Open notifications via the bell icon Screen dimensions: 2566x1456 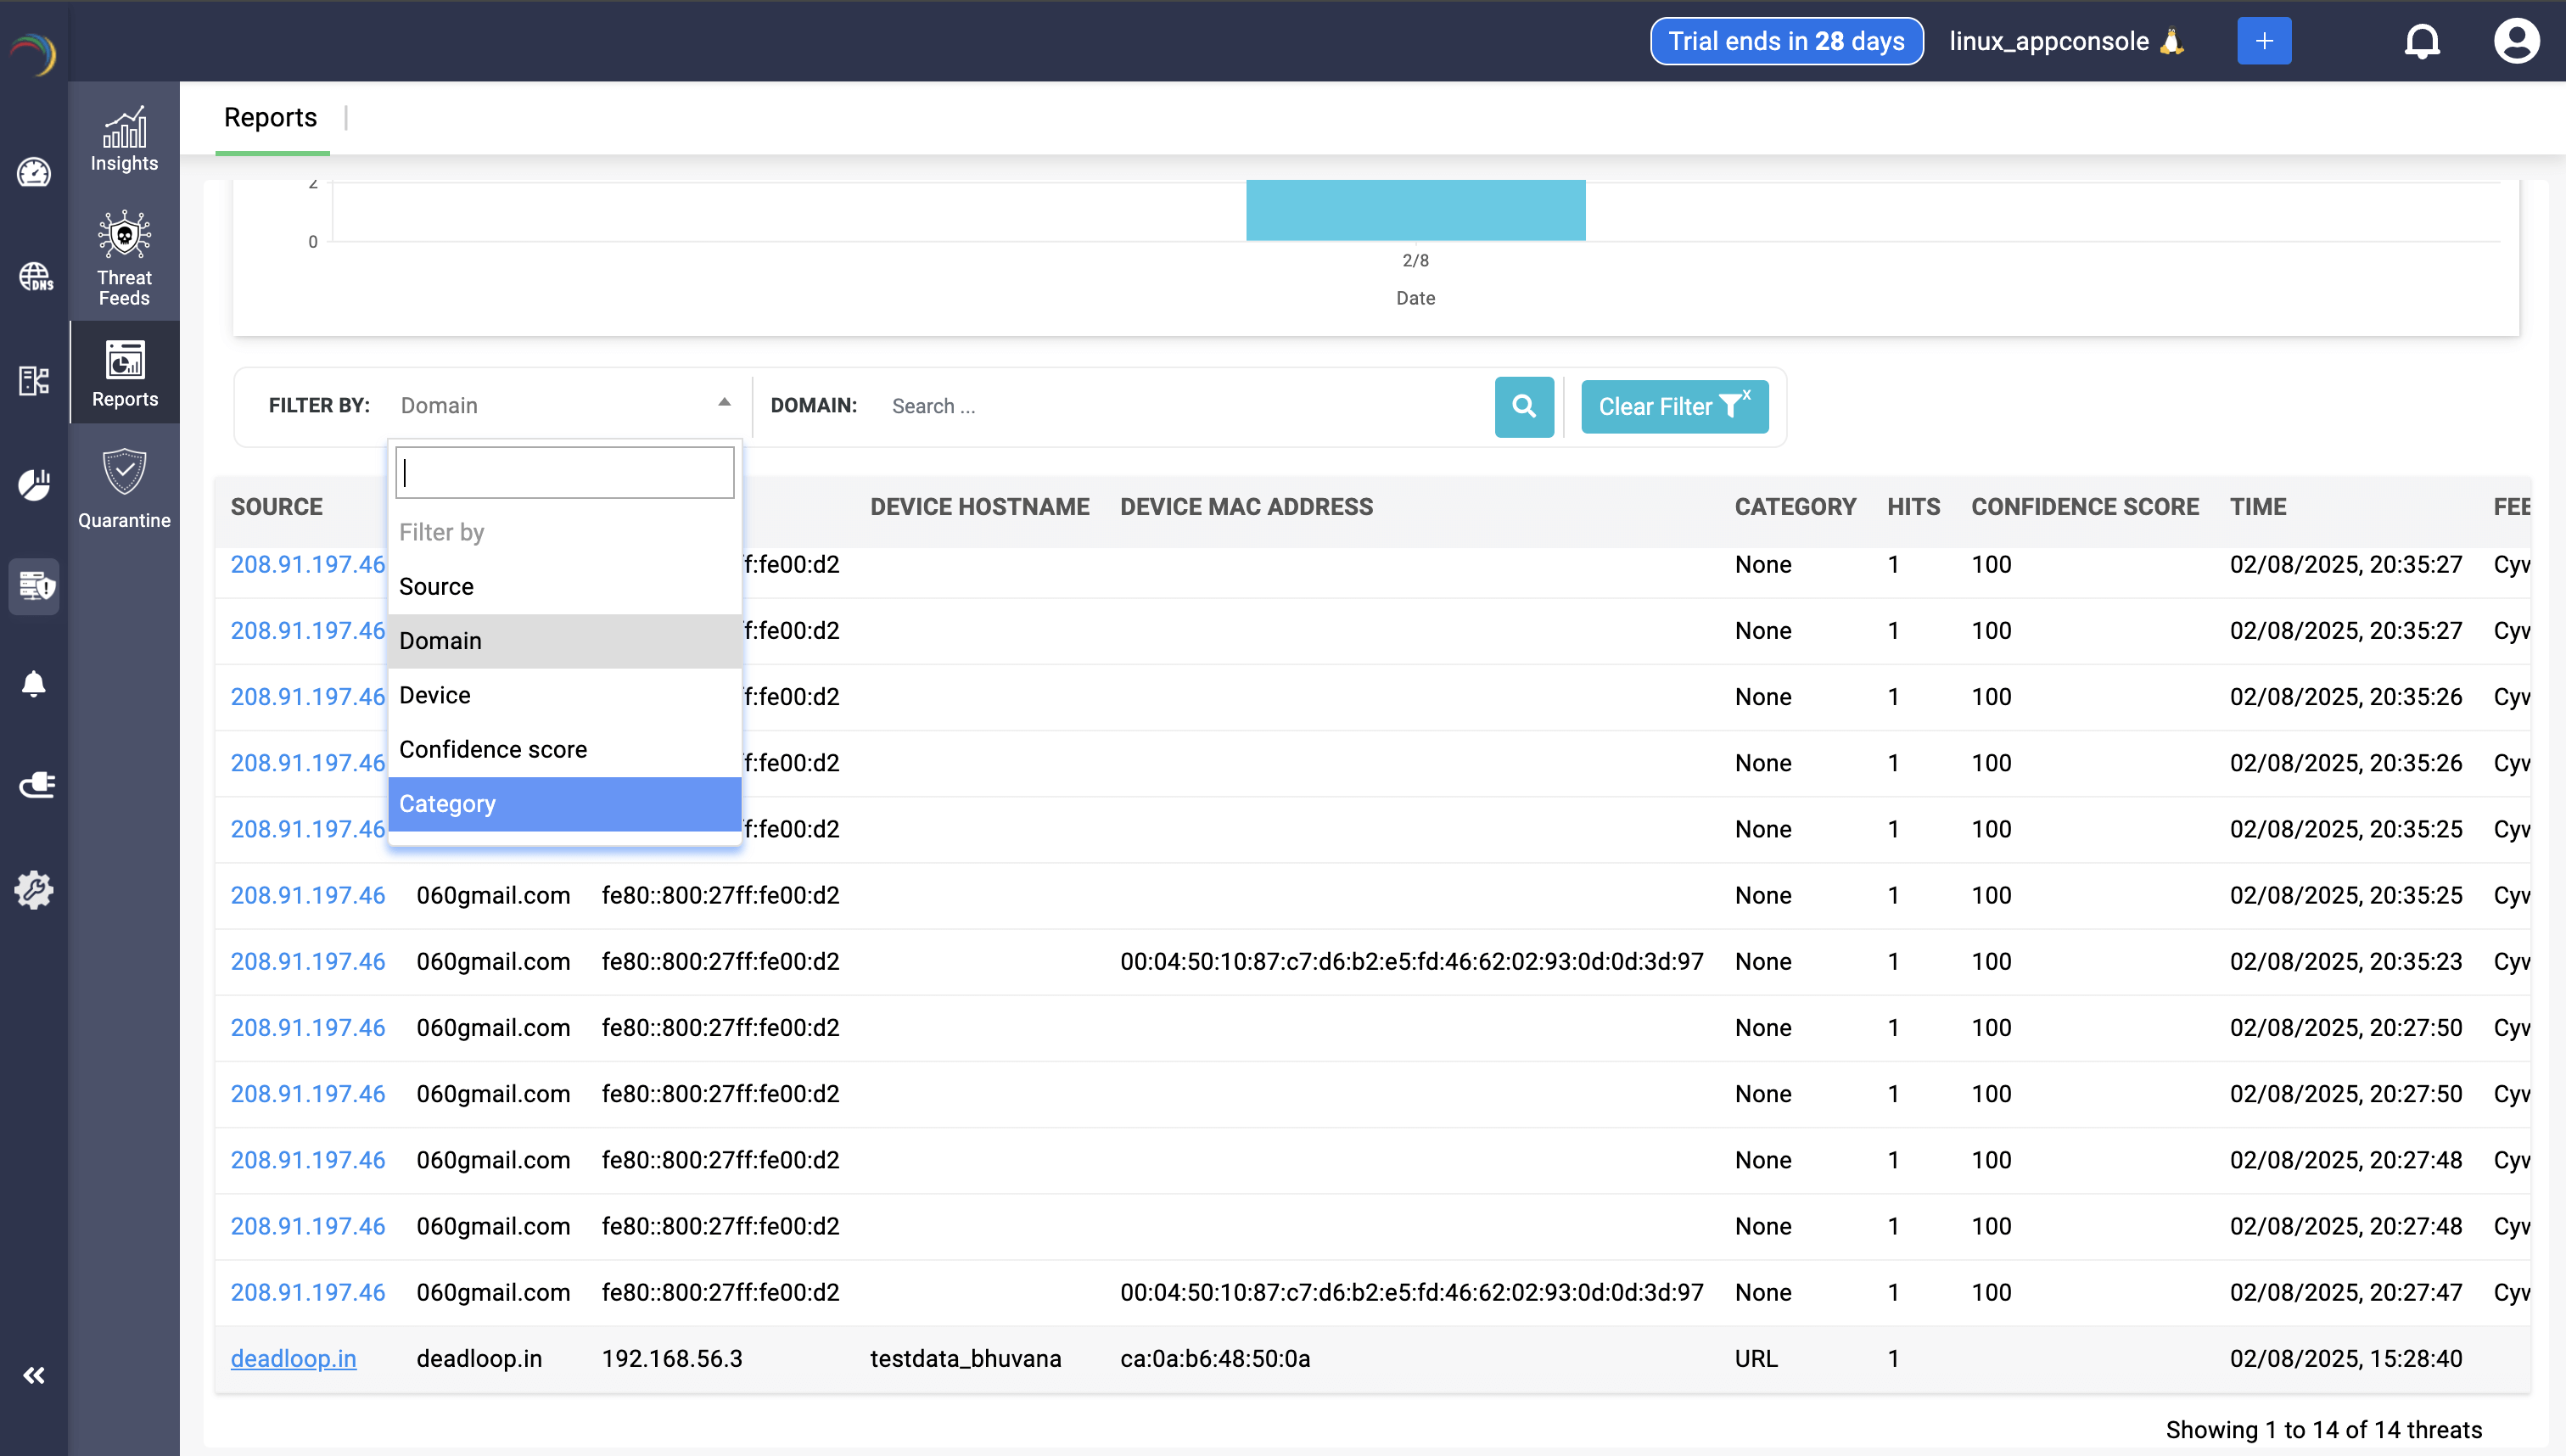pos(2423,40)
